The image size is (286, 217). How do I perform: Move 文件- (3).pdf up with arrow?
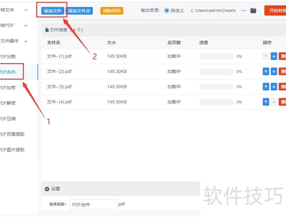click(266, 87)
